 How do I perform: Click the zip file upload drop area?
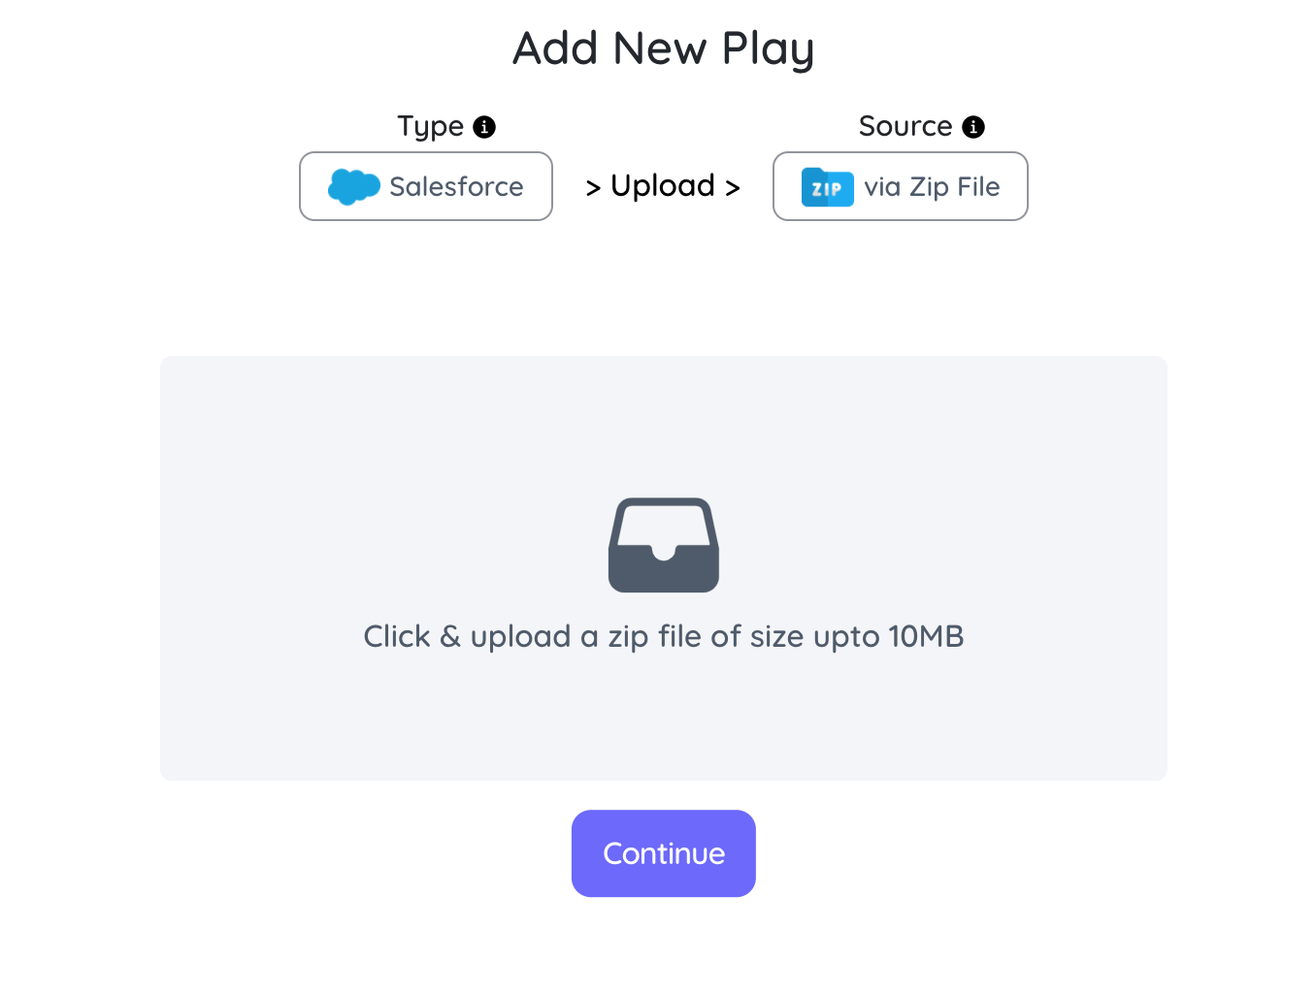pyautogui.click(x=664, y=568)
